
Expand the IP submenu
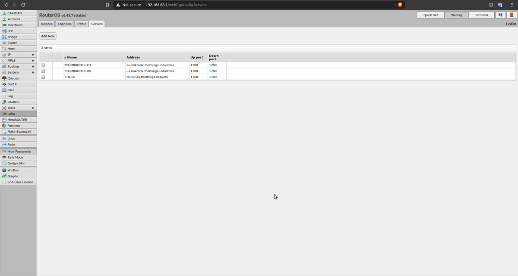pos(18,55)
